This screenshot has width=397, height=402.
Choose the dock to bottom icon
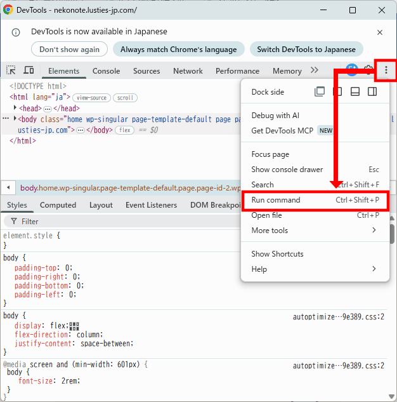click(355, 91)
